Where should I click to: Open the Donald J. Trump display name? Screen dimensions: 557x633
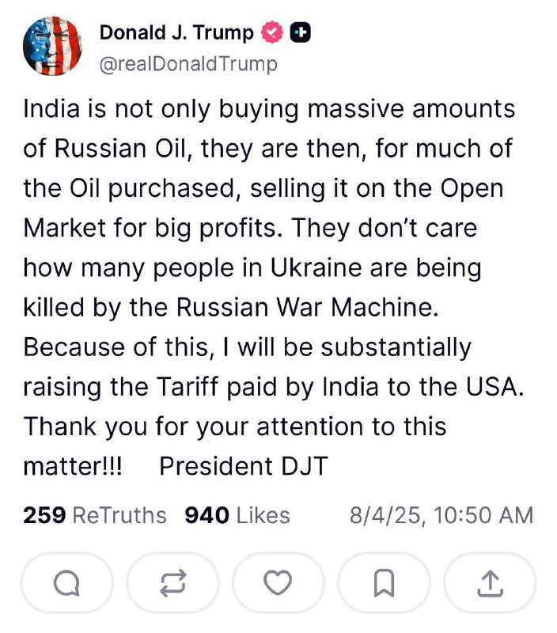click(176, 32)
